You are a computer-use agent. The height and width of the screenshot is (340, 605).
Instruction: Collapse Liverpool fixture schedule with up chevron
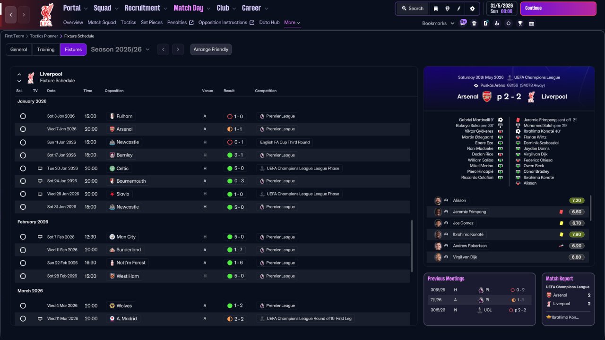click(19, 74)
